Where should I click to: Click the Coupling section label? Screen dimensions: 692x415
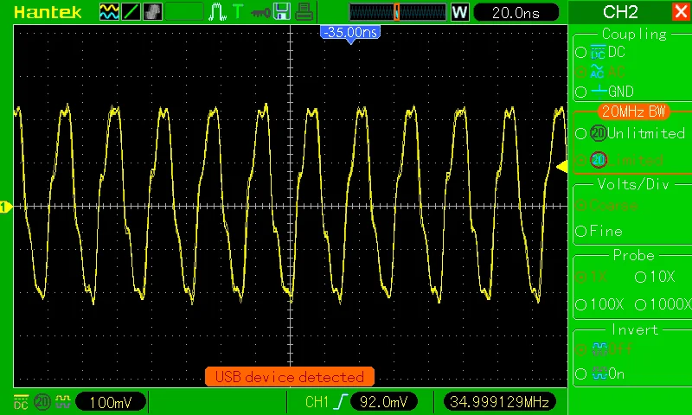(x=634, y=34)
